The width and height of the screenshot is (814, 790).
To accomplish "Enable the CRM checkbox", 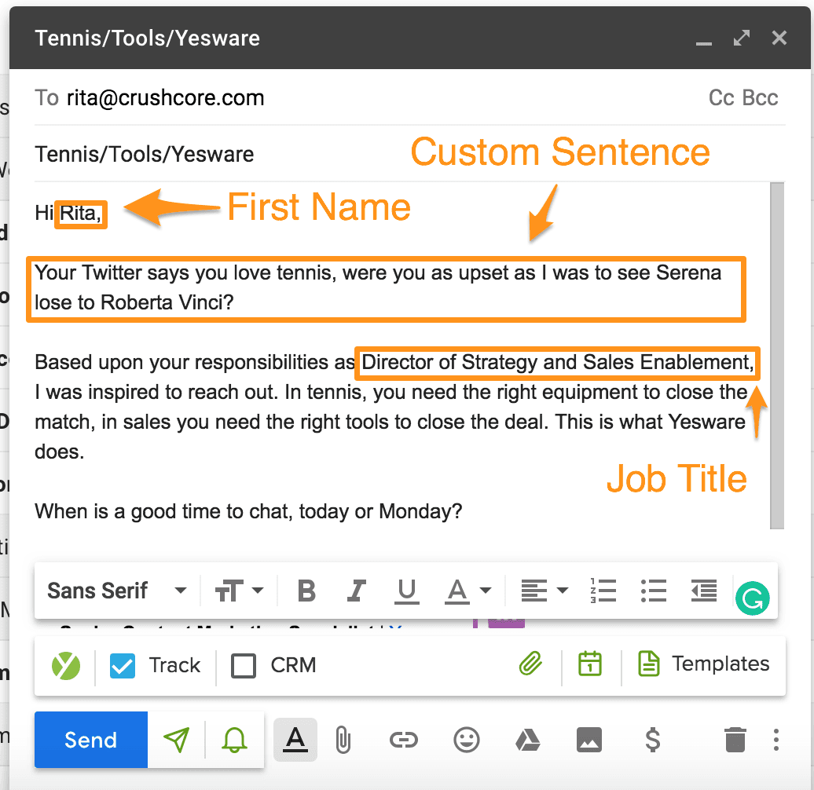I will [244, 666].
